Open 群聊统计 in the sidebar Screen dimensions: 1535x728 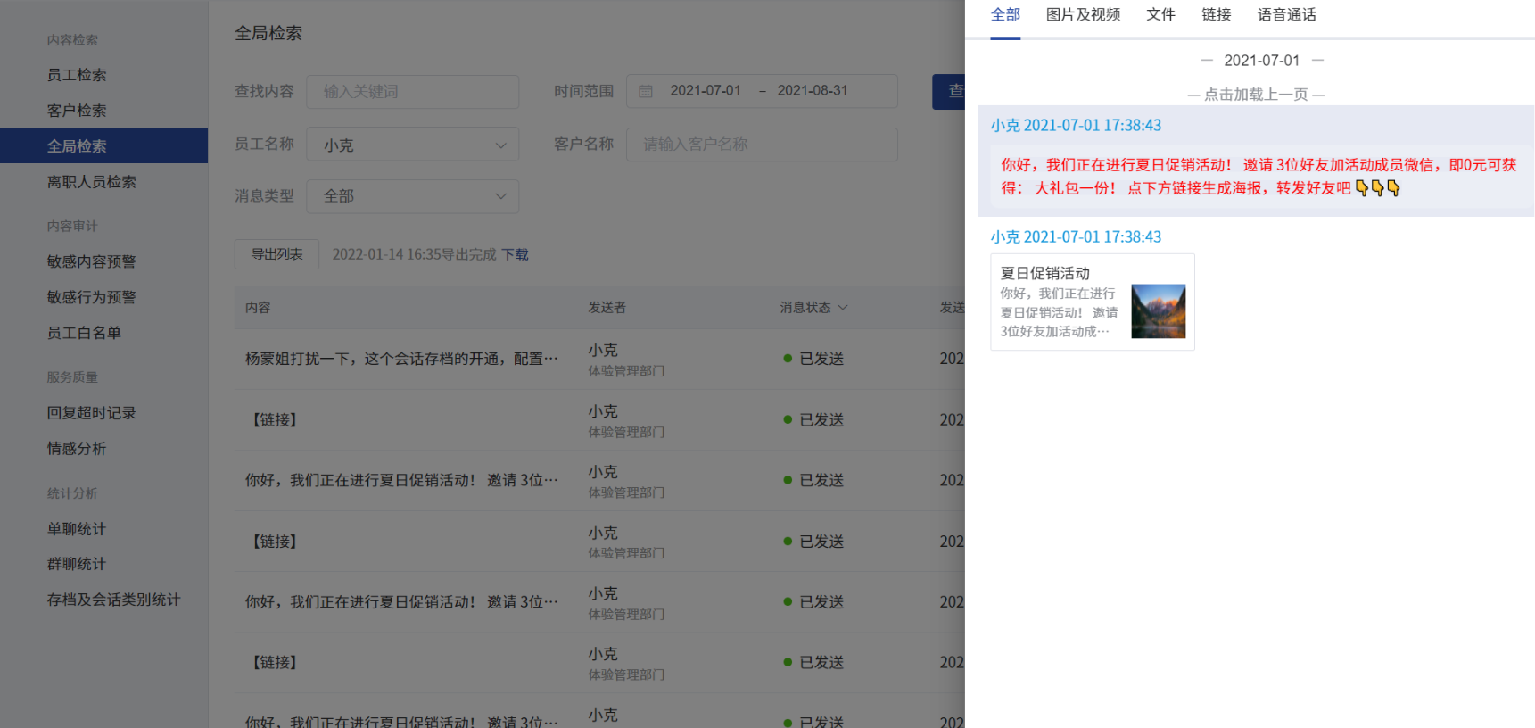tap(77, 564)
